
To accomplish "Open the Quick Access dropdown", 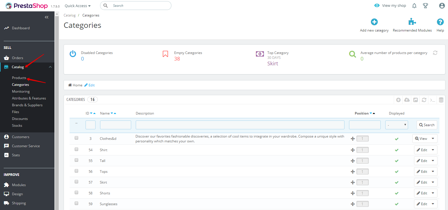I will [x=78, y=6].
